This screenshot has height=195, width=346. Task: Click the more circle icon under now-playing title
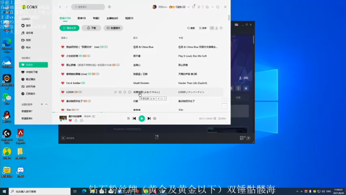(x=82, y=120)
